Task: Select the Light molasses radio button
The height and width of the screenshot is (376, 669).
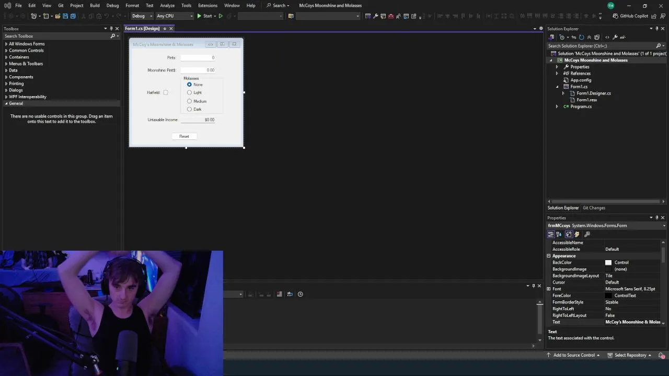Action: pyautogui.click(x=189, y=93)
